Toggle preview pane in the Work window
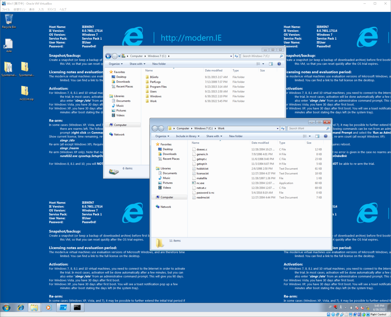The height and width of the screenshot is (317, 391). (317, 136)
